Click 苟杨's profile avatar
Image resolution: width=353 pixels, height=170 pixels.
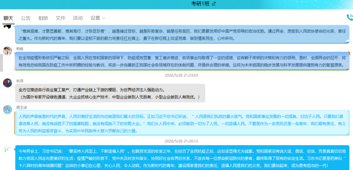[7, 51]
